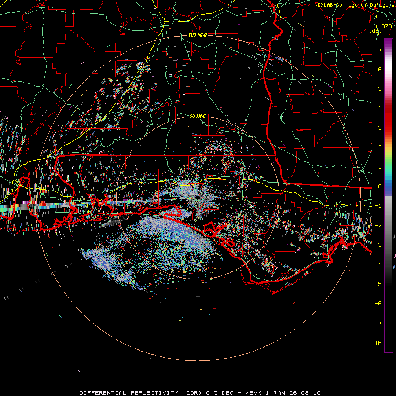Screen dimensions: 396x396
Task: Select the positive 6 dB scale label
Action: point(380,69)
